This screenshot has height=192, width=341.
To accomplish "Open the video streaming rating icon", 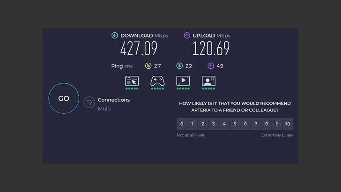I will pyautogui.click(x=183, y=81).
